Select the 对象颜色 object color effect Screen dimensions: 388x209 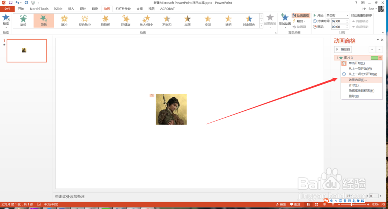[x=249, y=20]
